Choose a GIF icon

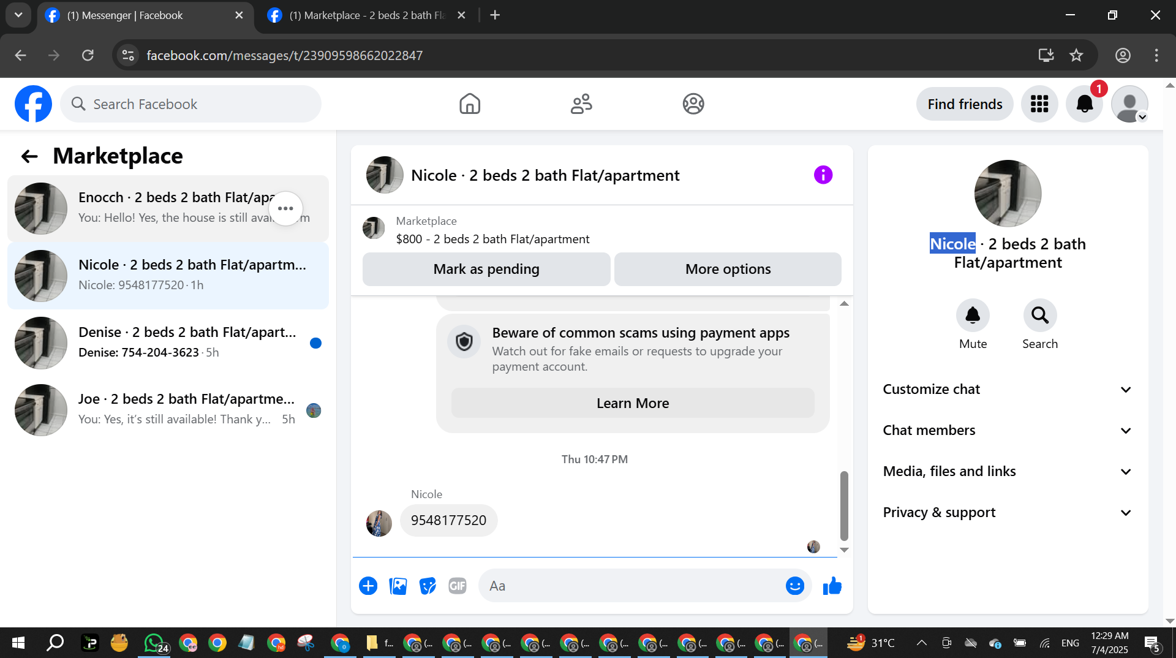pyautogui.click(x=458, y=586)
